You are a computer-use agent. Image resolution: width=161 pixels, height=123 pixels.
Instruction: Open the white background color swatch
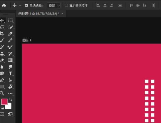(9, 106)
